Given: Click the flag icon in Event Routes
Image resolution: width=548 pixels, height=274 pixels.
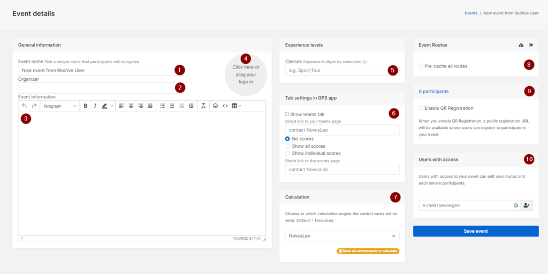Looking at the screenshot, I should 531,45.
